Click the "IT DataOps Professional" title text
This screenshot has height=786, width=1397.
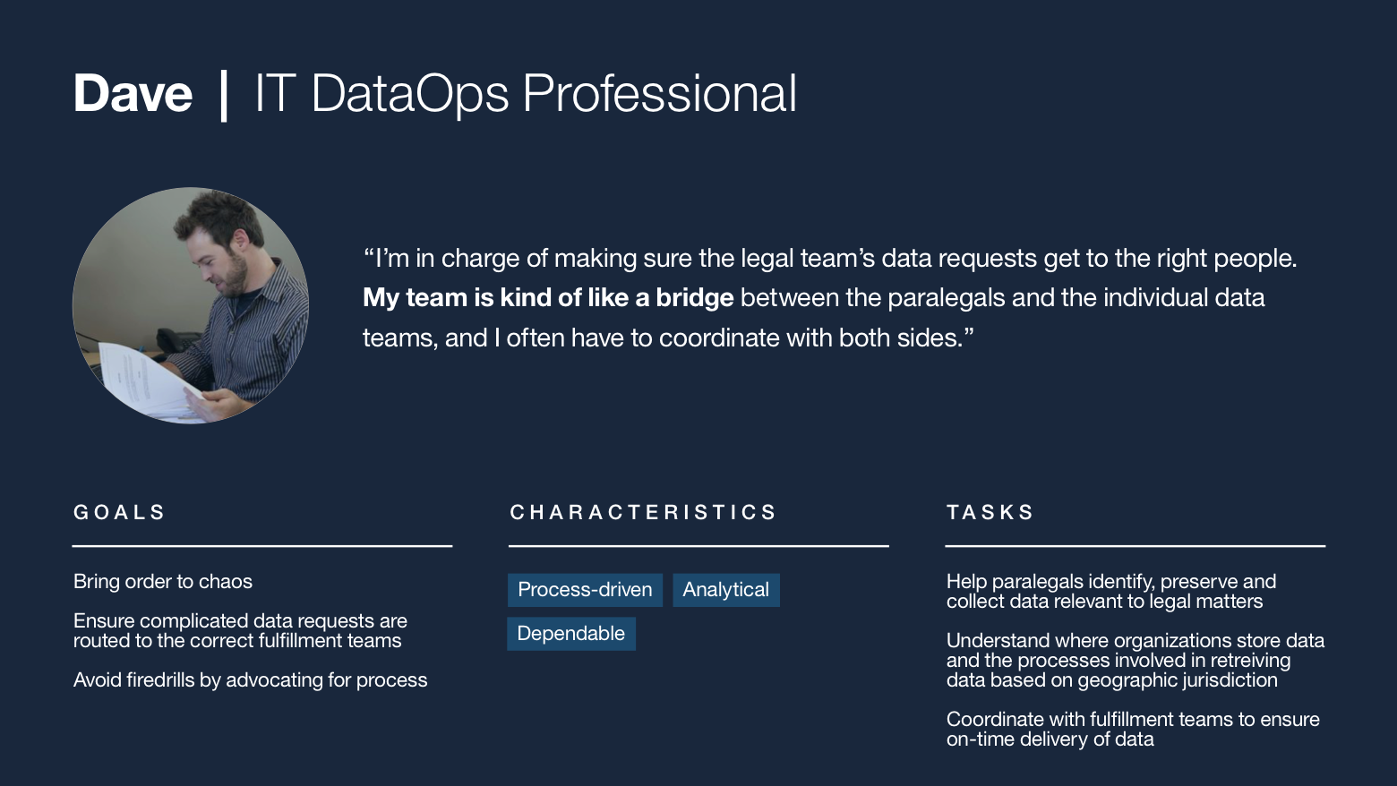click(526, 94)
